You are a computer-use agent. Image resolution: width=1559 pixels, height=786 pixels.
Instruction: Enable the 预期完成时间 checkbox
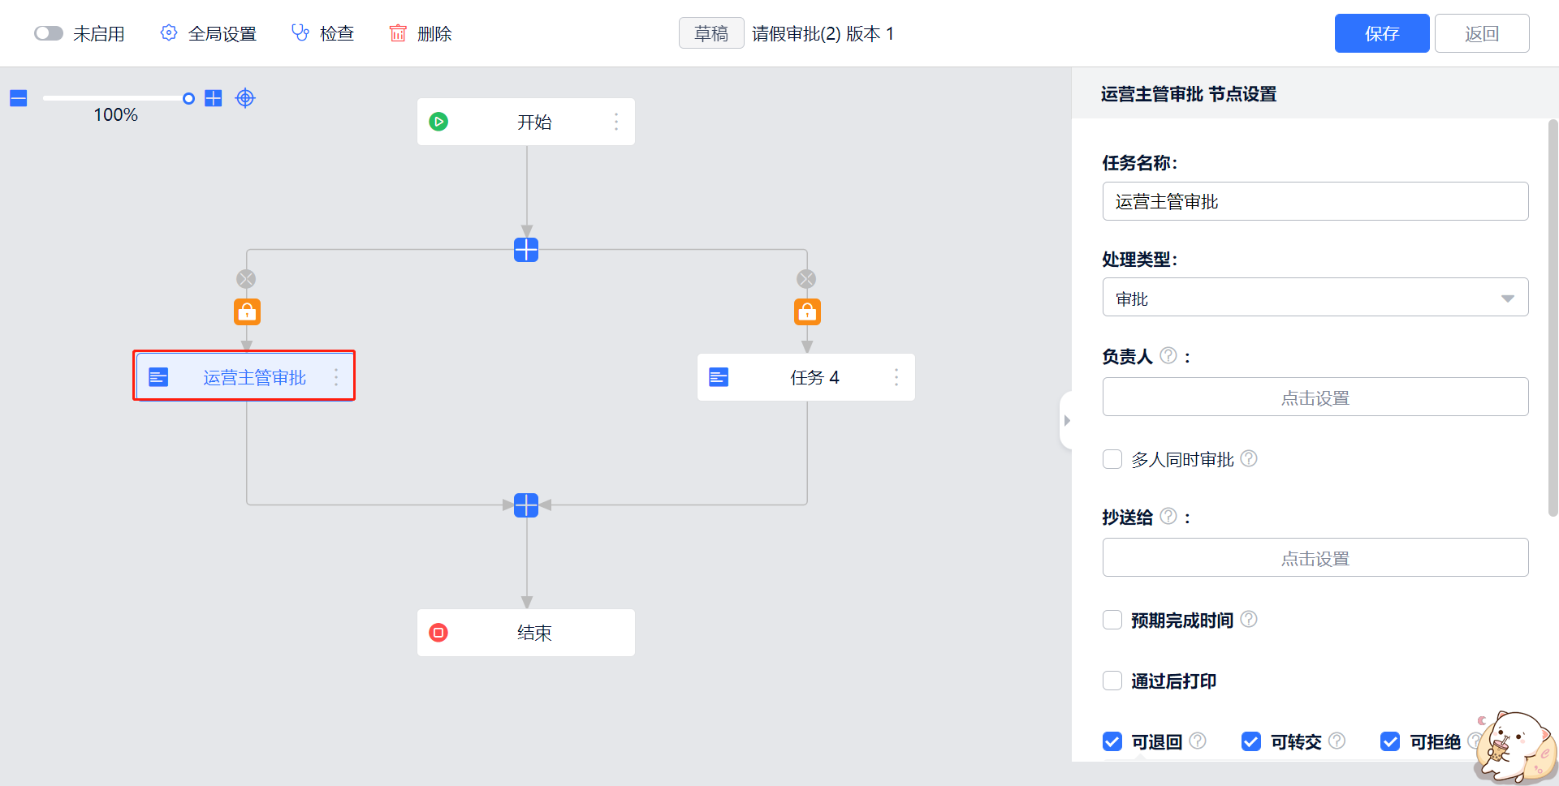click(1112, 620)
